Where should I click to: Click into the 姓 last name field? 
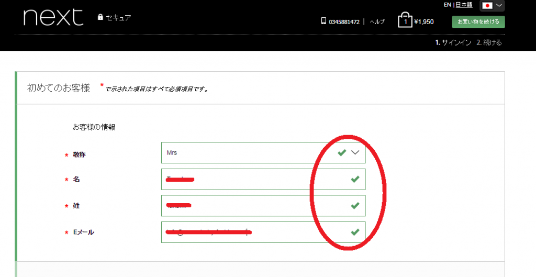coord(263,206)
